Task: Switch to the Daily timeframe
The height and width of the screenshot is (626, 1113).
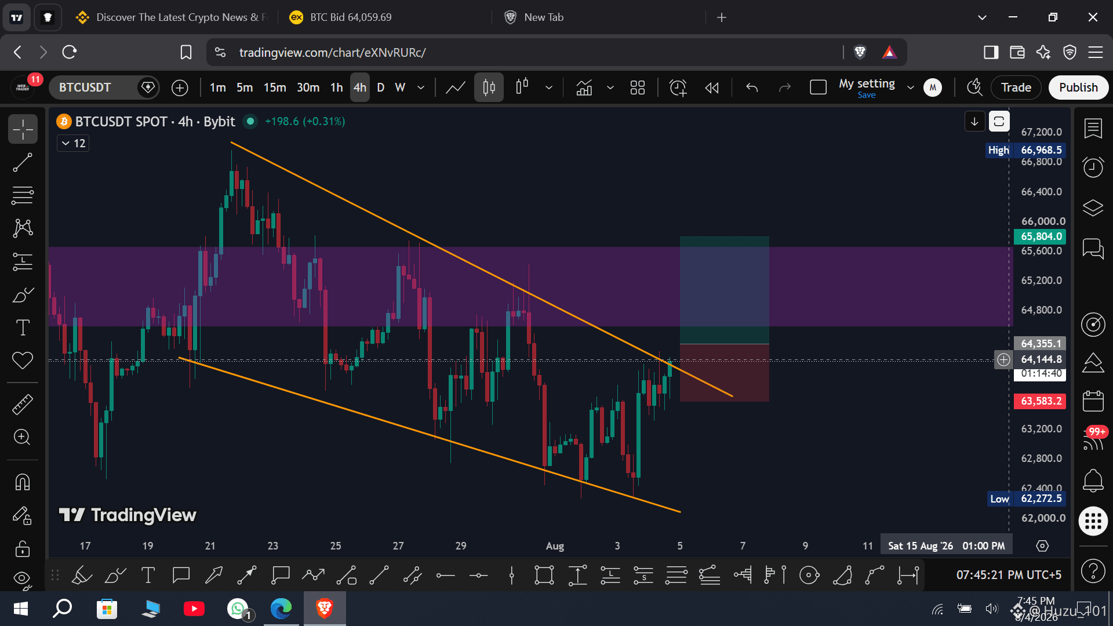Action: 380,88
